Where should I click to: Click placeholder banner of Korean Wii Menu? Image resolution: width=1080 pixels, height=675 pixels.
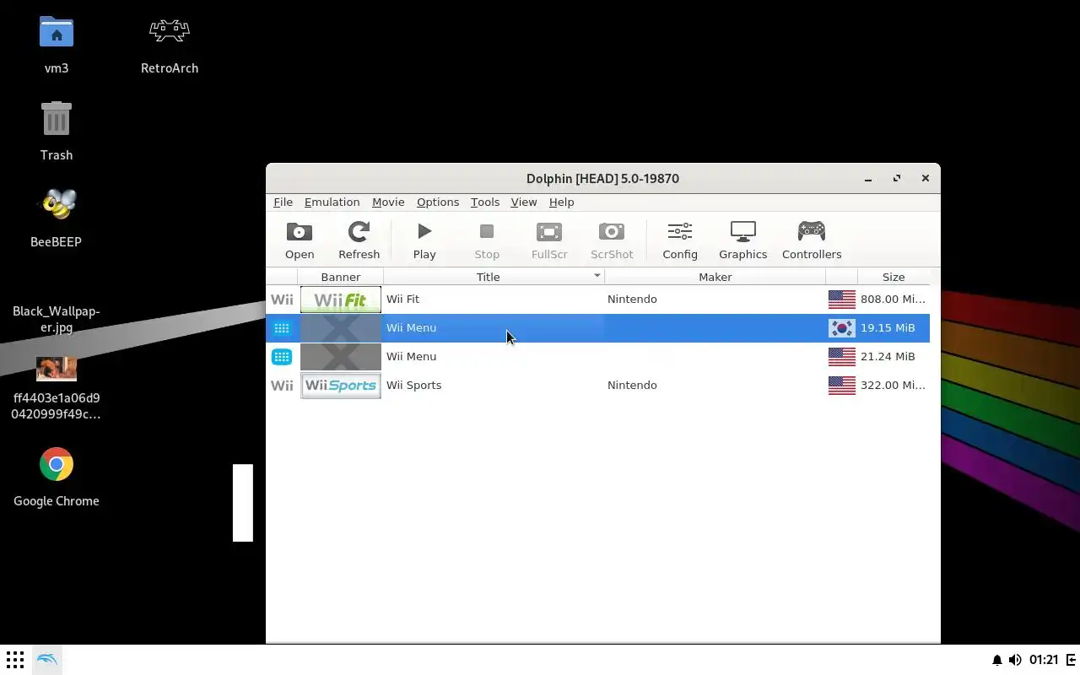tap(341, 328)
